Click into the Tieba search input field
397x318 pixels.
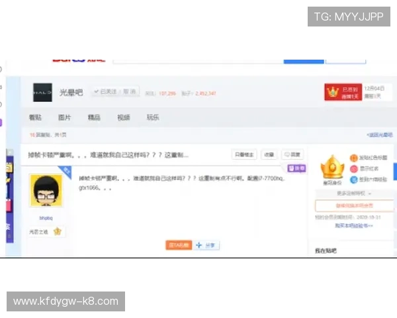[198, 61]
